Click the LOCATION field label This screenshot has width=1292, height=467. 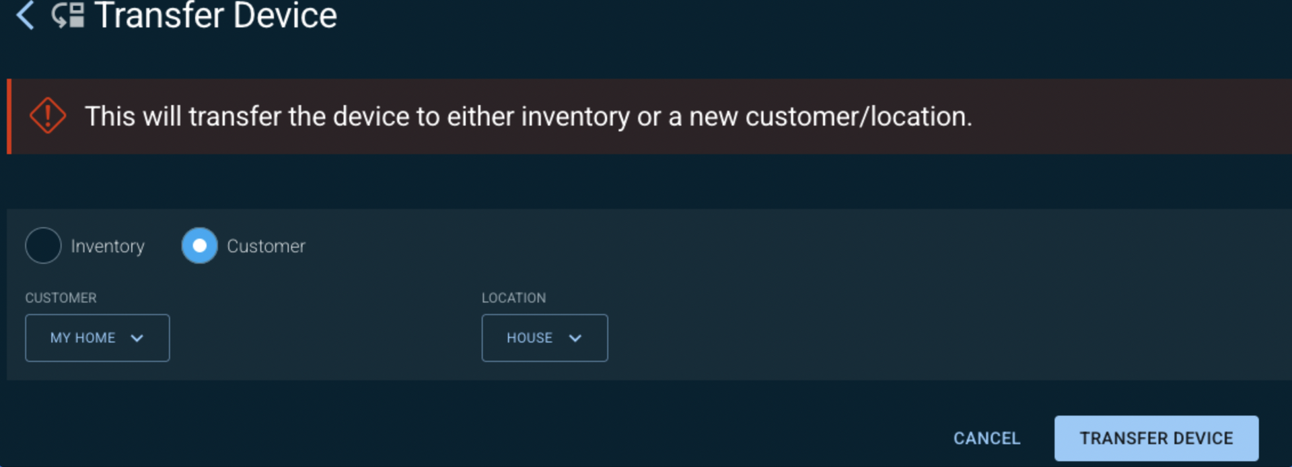click(513, 297)
